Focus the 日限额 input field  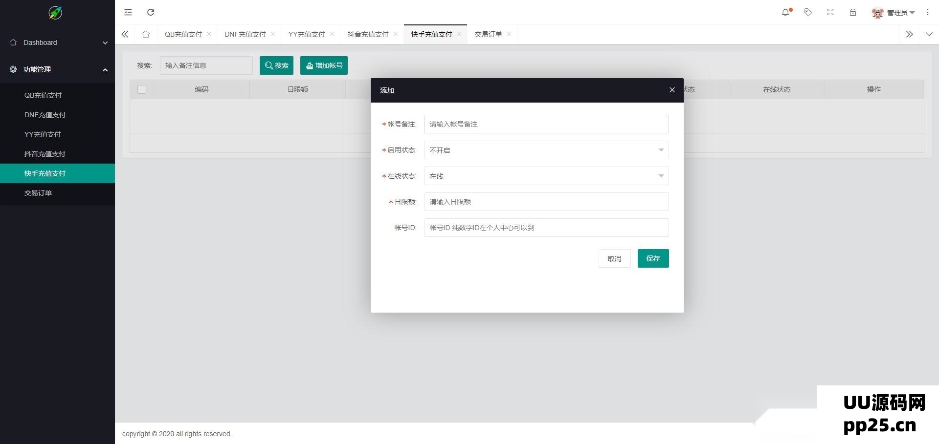(x=546, y=202)
